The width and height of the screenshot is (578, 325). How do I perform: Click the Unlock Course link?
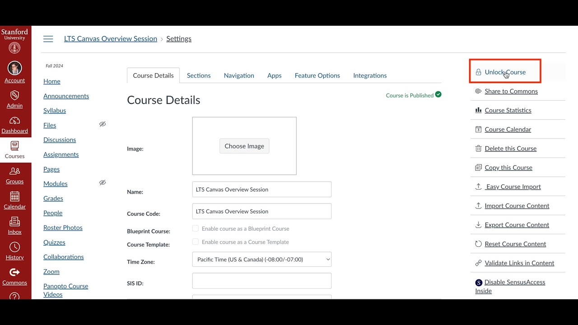(x=505, y=72)
